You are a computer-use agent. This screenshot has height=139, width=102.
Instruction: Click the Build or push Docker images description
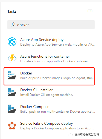(57, 78)
